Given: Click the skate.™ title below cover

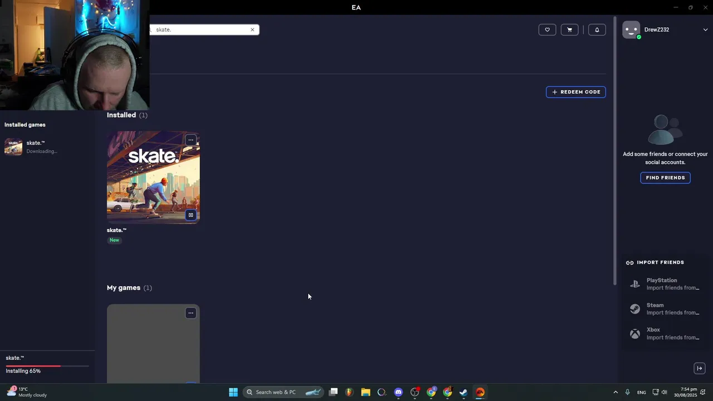Looking at the screenshot, I should coord(116,230).
